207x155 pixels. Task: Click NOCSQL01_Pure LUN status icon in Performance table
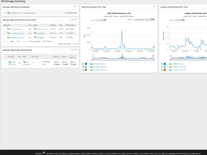tap(9, 29)
